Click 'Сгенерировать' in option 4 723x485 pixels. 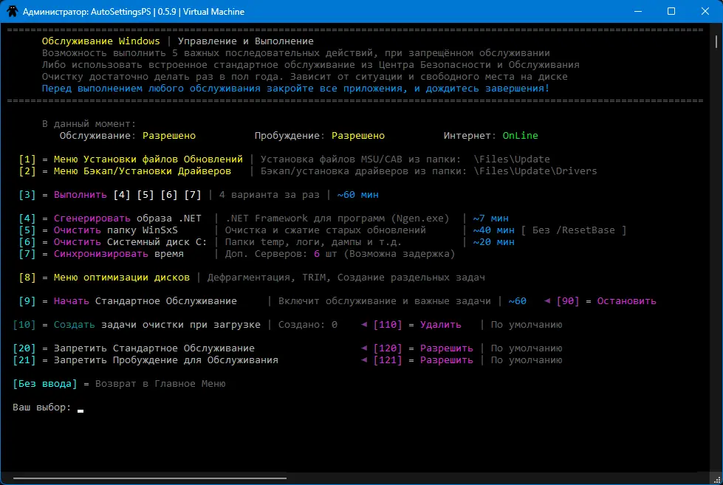pos(92,218)
